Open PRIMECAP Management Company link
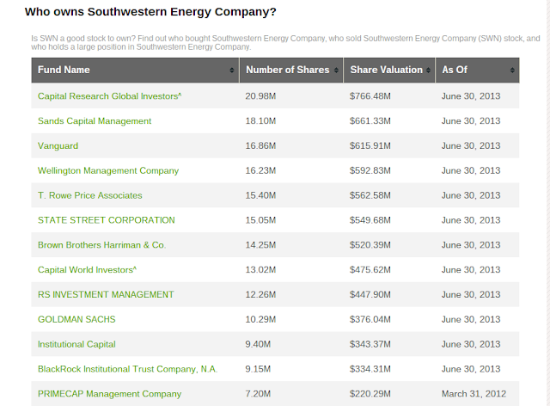550x406 pixels. pyautogui.click(x=109, y=394)
